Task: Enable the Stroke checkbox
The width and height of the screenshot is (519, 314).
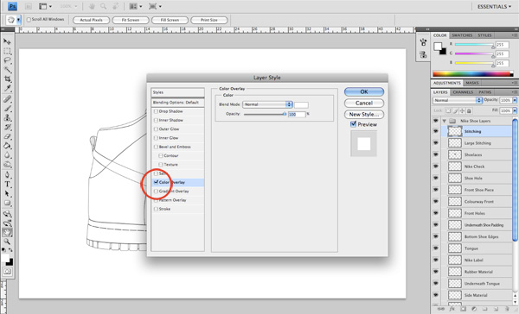Action: 156,209
